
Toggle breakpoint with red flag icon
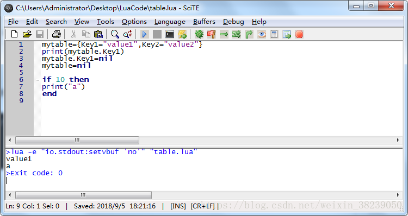[211, 34]
